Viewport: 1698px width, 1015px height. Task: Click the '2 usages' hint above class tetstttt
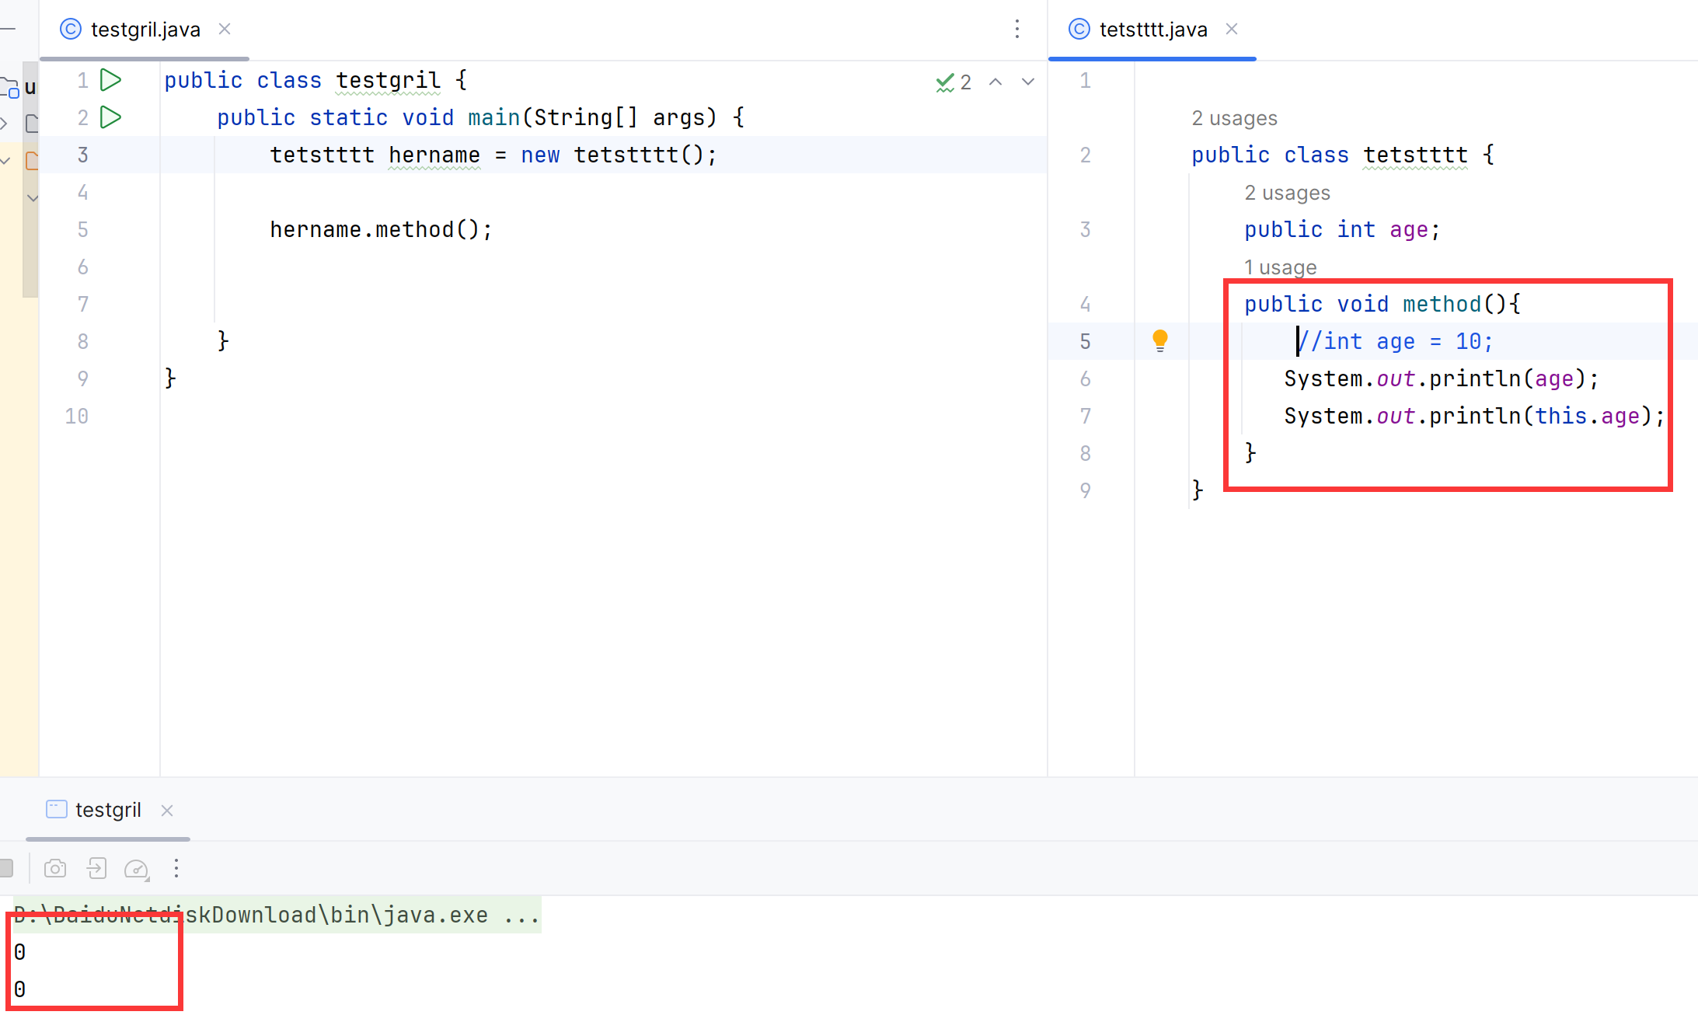tap(1235, 118)
